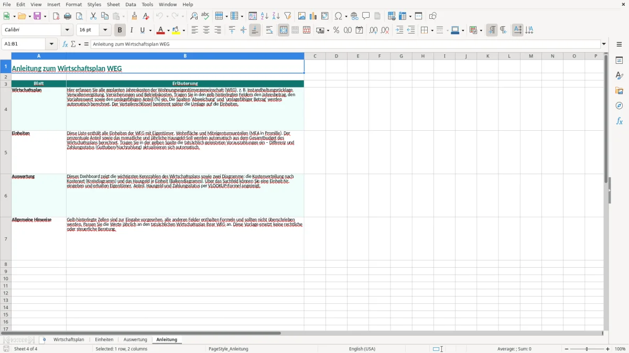Open the Tools menu
This screenshot has height=353, width=629.
[x=147, y=4]
